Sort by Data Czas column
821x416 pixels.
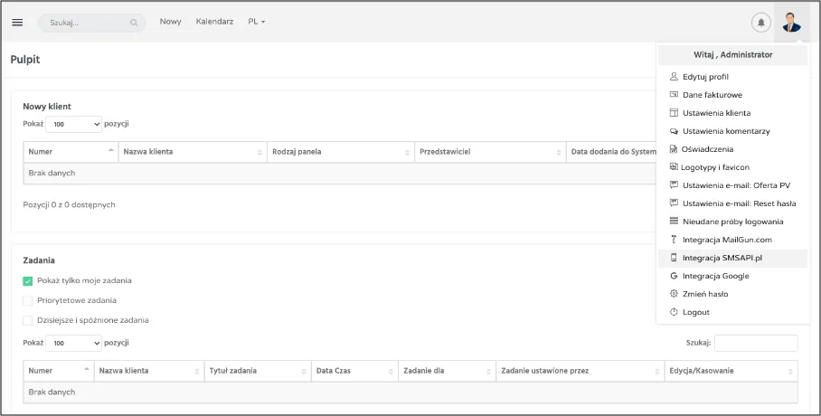click(x=354, y=371)
